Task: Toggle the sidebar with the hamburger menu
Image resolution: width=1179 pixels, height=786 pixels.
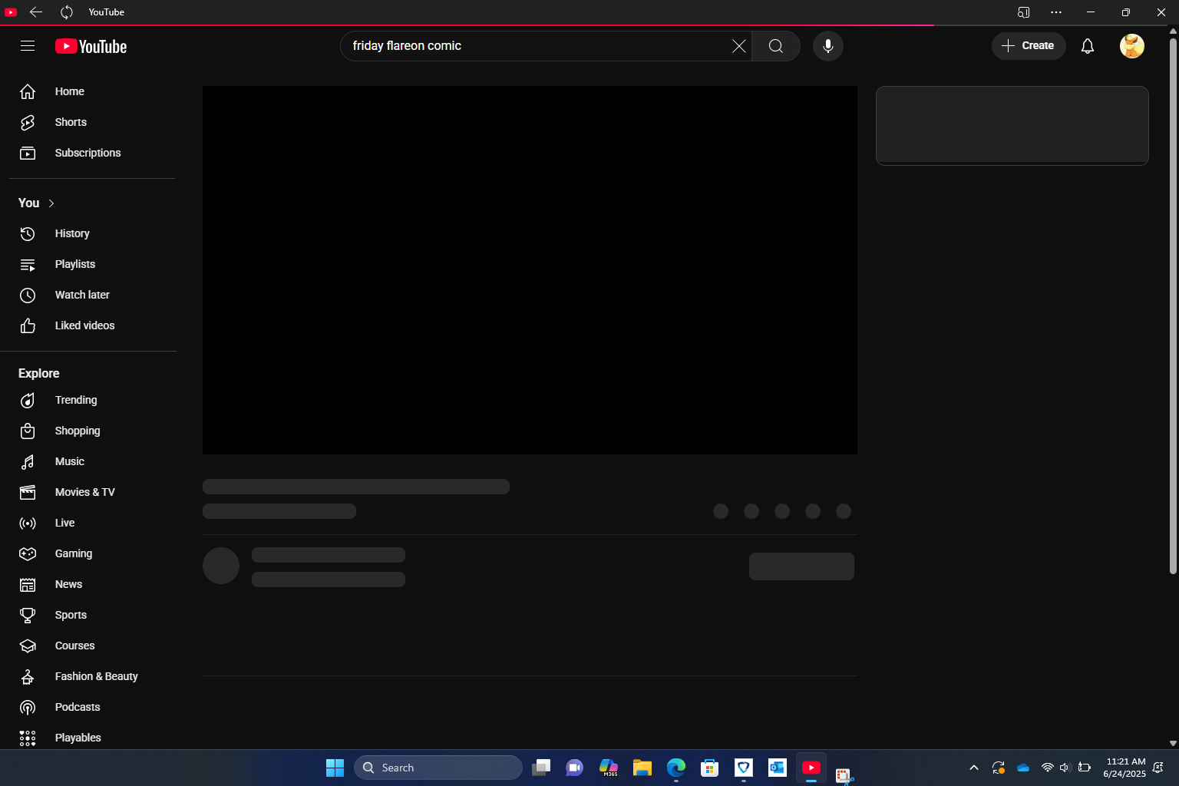Action: pyautogui.click(x=28, y=46)
